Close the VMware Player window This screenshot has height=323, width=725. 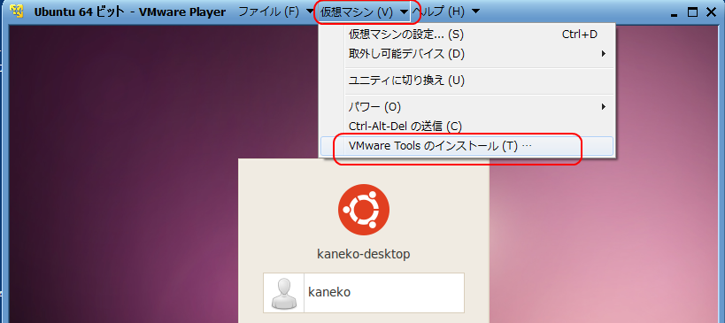coord(711,12)
